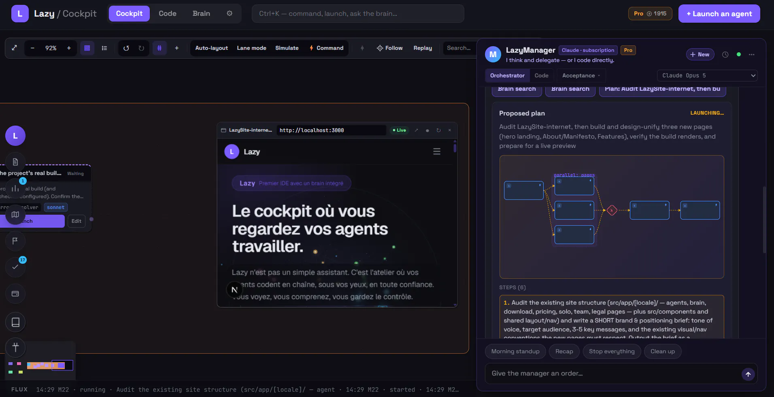Click the LazyManager M avatar
The image size is (774, 397).
493,54
